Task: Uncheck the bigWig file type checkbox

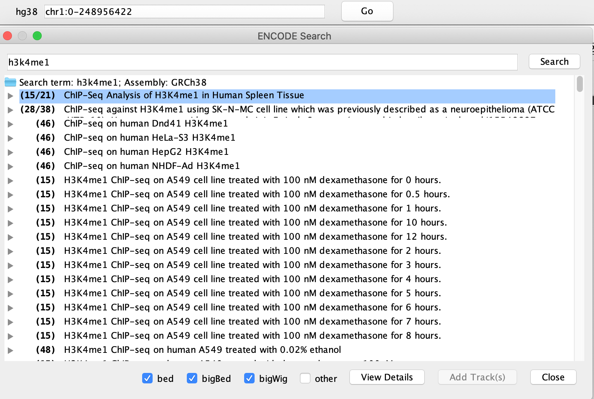Action: coord(249,378)
